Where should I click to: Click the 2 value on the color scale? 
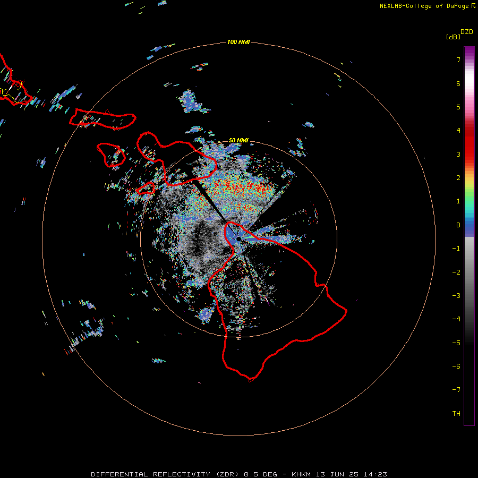point(458,178)
